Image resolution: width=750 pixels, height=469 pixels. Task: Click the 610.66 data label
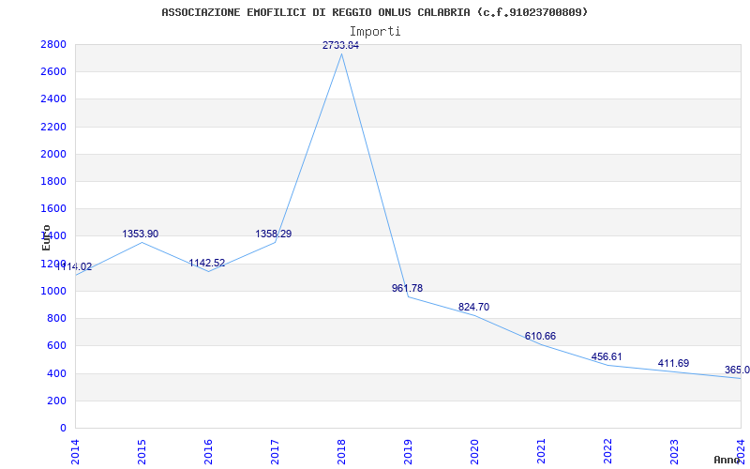pos(540,337)
